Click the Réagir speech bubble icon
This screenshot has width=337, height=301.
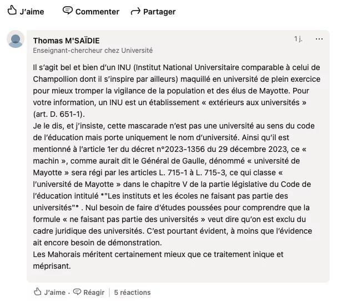pyautogui.click(x=77, y=292)
